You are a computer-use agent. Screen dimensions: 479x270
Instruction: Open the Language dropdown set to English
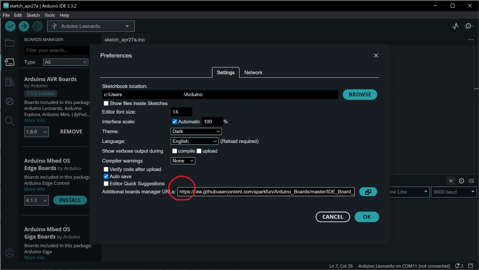[x=194, y=141]
